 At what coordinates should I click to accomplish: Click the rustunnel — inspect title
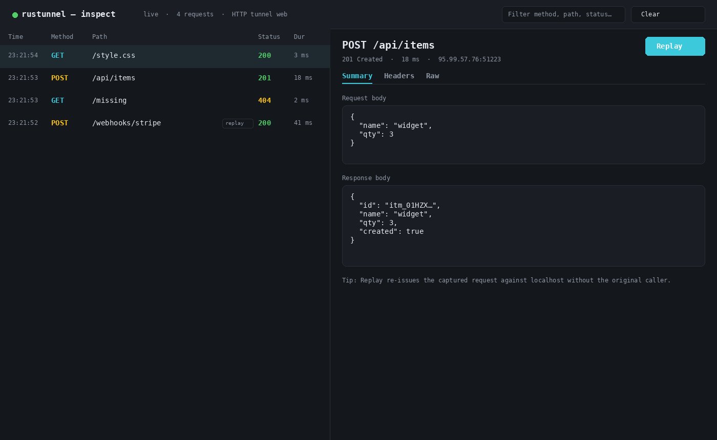click(x=69, y=14)
